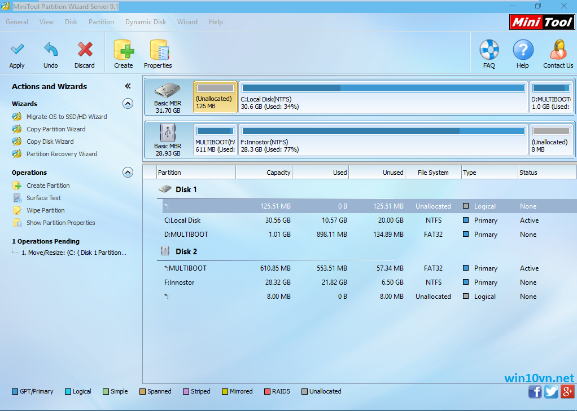Viewport: 577px width, 411px height.
Task: Select the 8 MB Unallocated block on Disk 2
Action: (x=551, y=140)
